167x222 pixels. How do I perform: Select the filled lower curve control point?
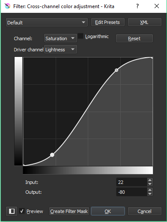52,155
